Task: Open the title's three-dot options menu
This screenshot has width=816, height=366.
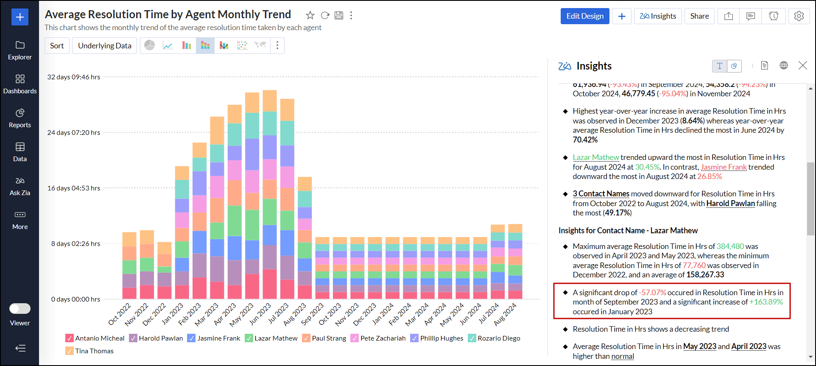Action: point(351,16)
